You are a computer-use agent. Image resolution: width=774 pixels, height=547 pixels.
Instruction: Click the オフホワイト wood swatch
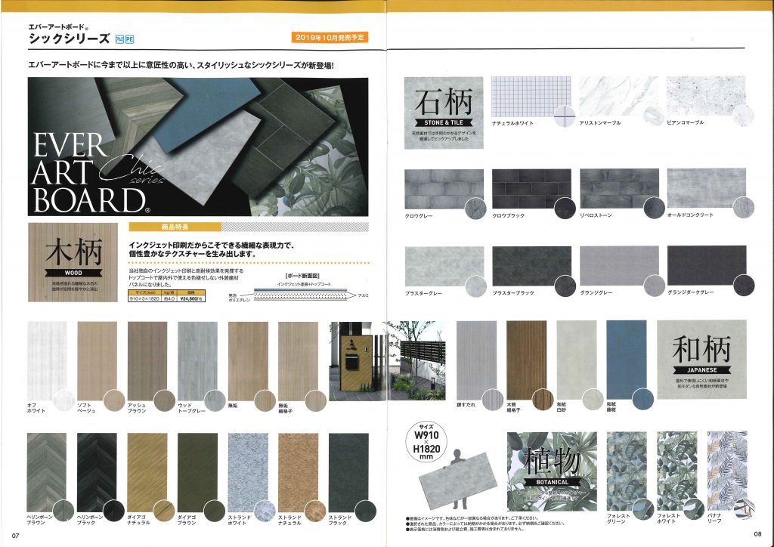[x=47, y=361]
